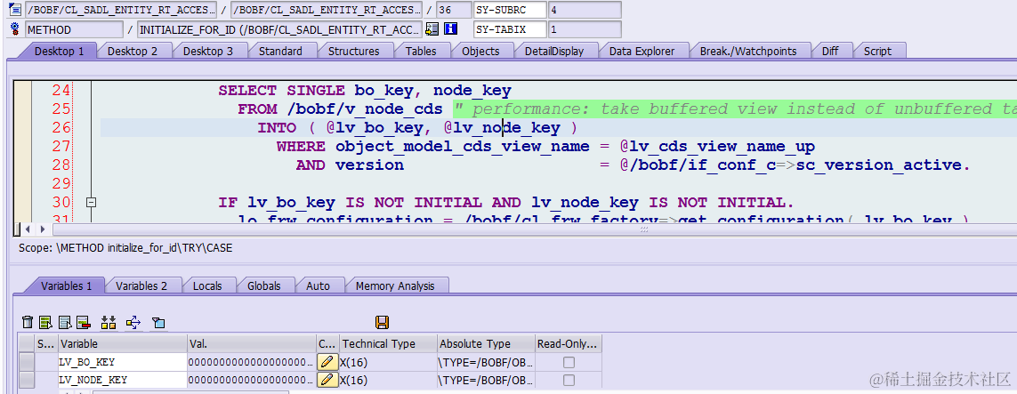Open the Diff tab
Viewport: 1017px width, 394px height.
[x=830, y=52]
